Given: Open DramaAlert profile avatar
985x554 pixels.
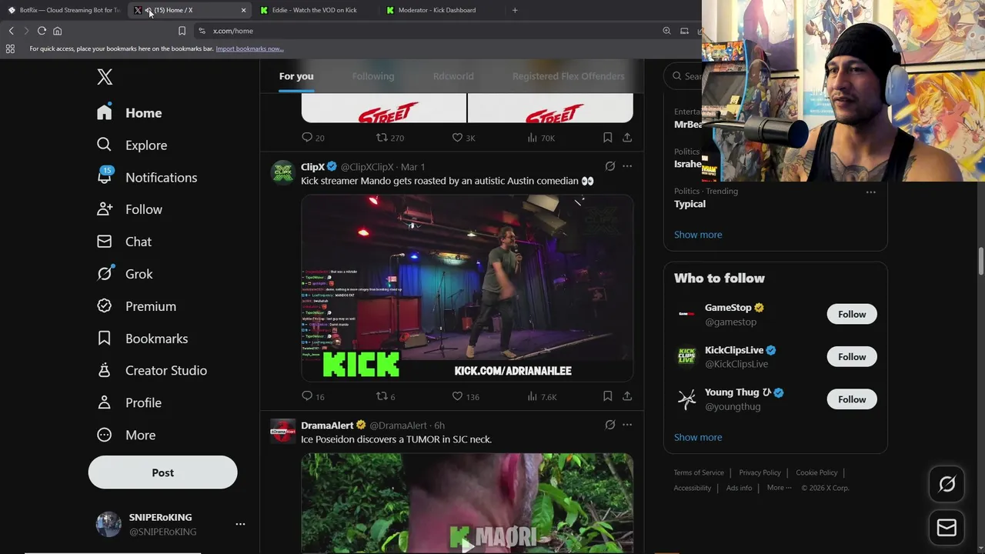Looking at the screenshot, I should coord(282,431).
